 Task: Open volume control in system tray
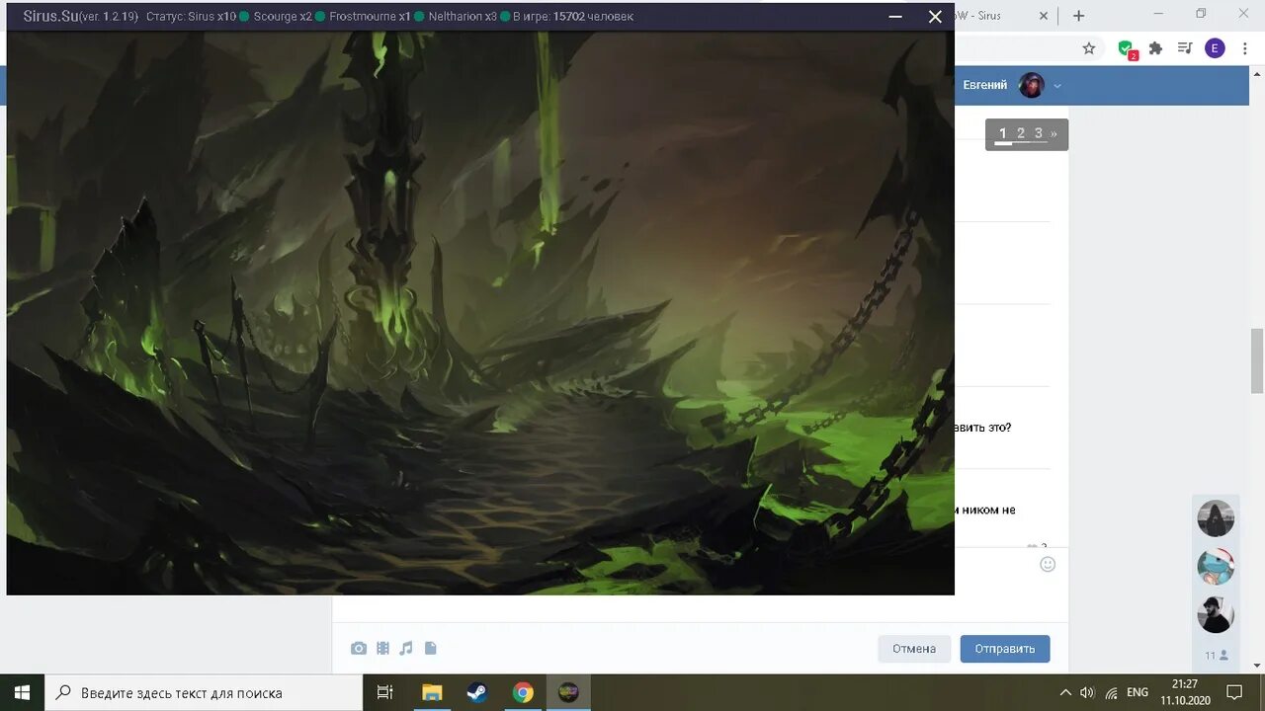(x=1087, y=693)
